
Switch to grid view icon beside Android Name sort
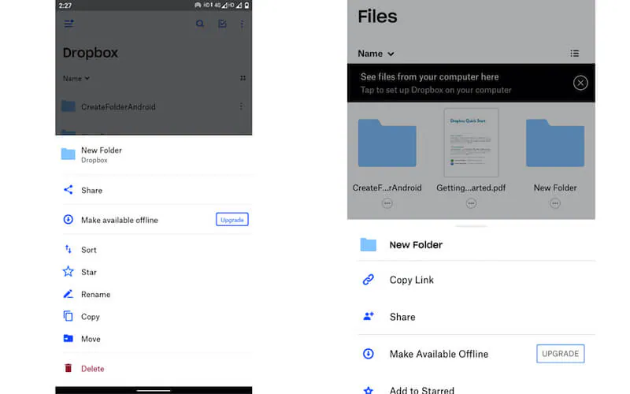pos(243,78)
